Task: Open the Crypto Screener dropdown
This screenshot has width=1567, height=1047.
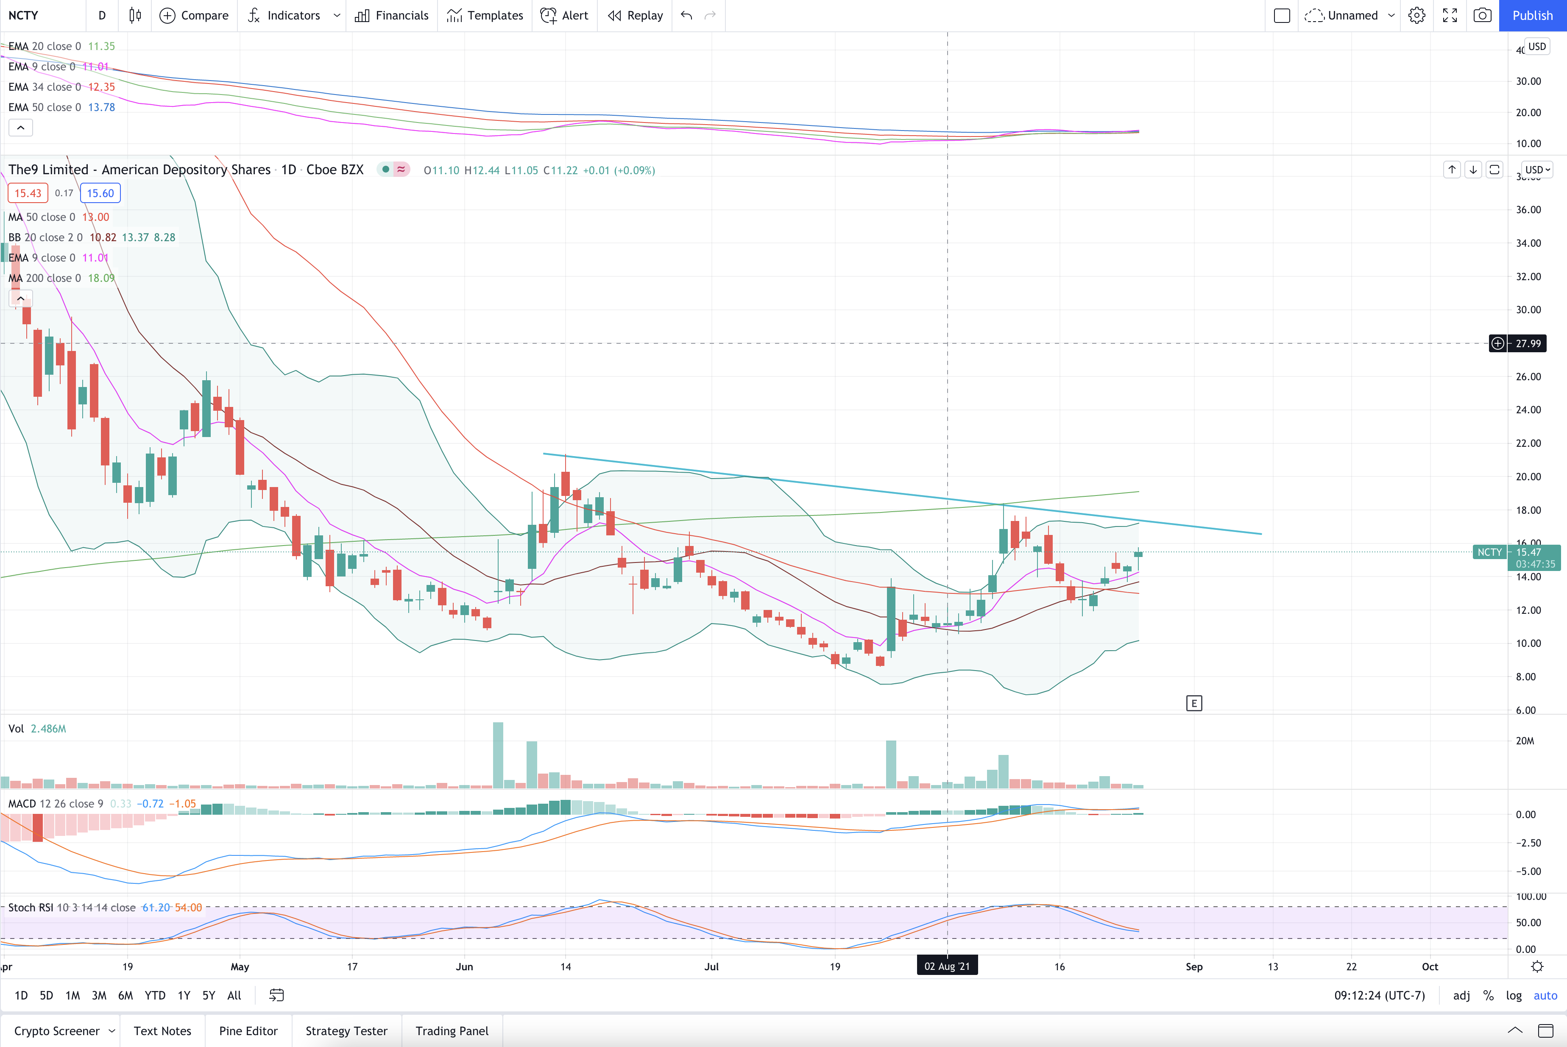Action: tap(112, 1031)
